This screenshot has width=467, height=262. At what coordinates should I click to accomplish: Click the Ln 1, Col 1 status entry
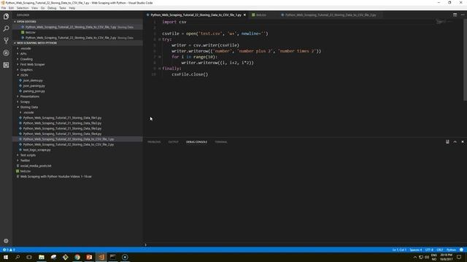tap(399, 250)
